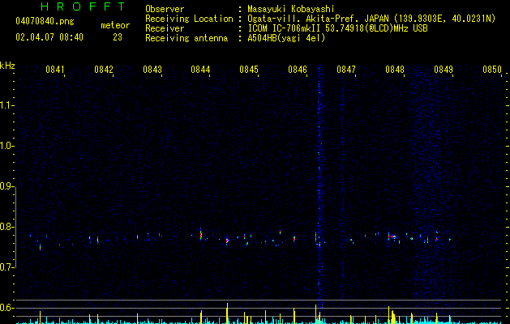Click the HROFFT title text
Screen dimensions: 510x324
83,6
